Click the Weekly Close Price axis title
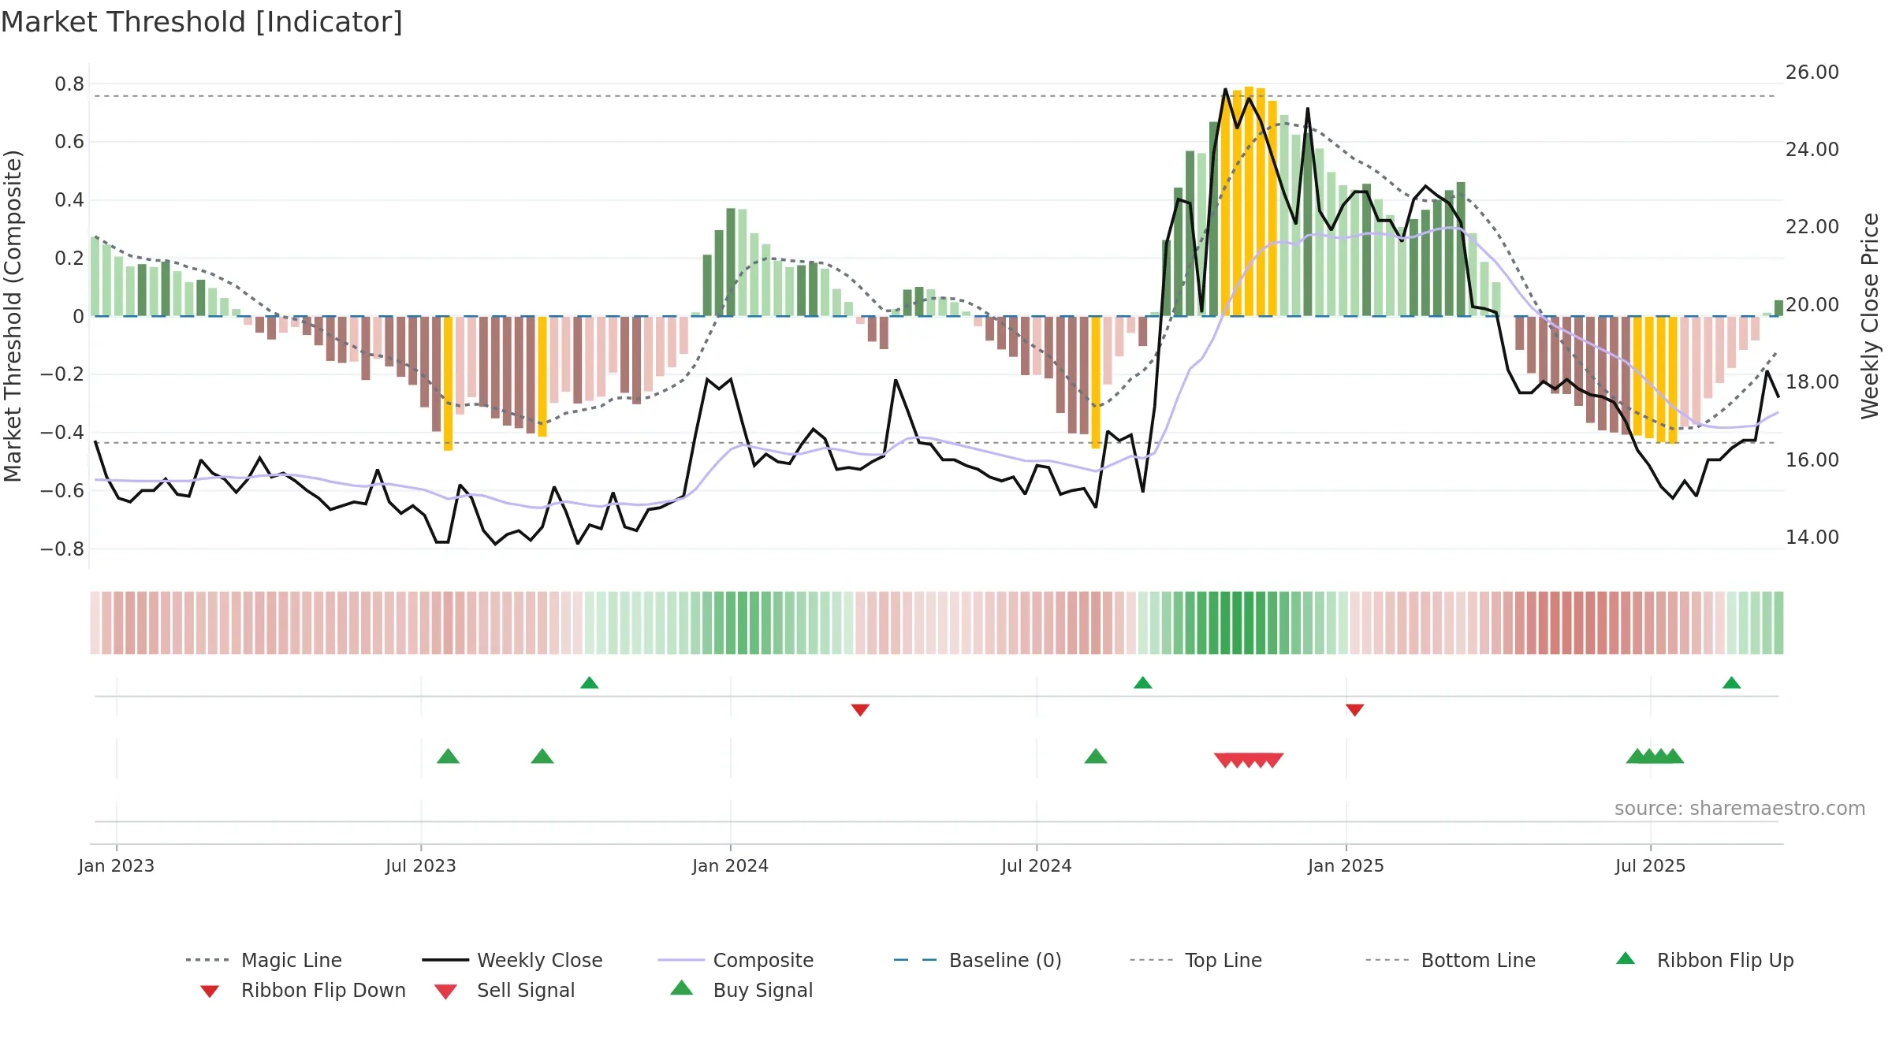Viewport: 1892px width, 1064px height. click(x=1870, y=315)
